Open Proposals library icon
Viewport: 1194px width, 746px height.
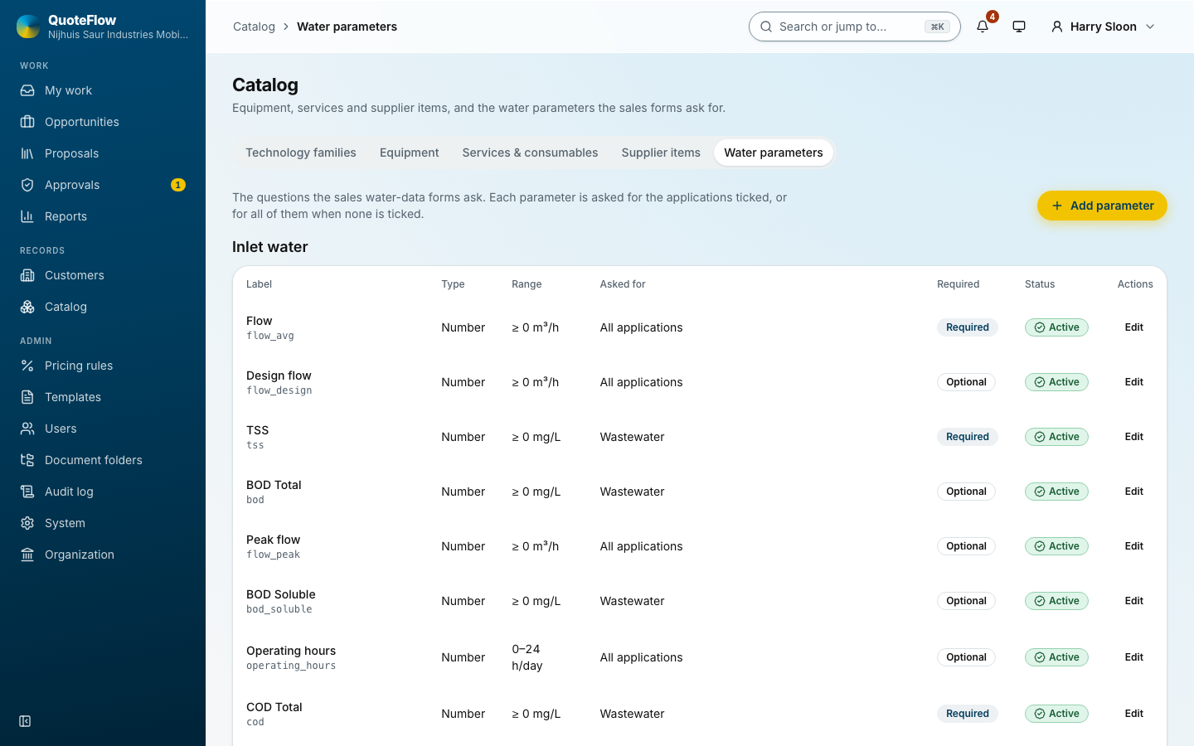coord(27,153)
